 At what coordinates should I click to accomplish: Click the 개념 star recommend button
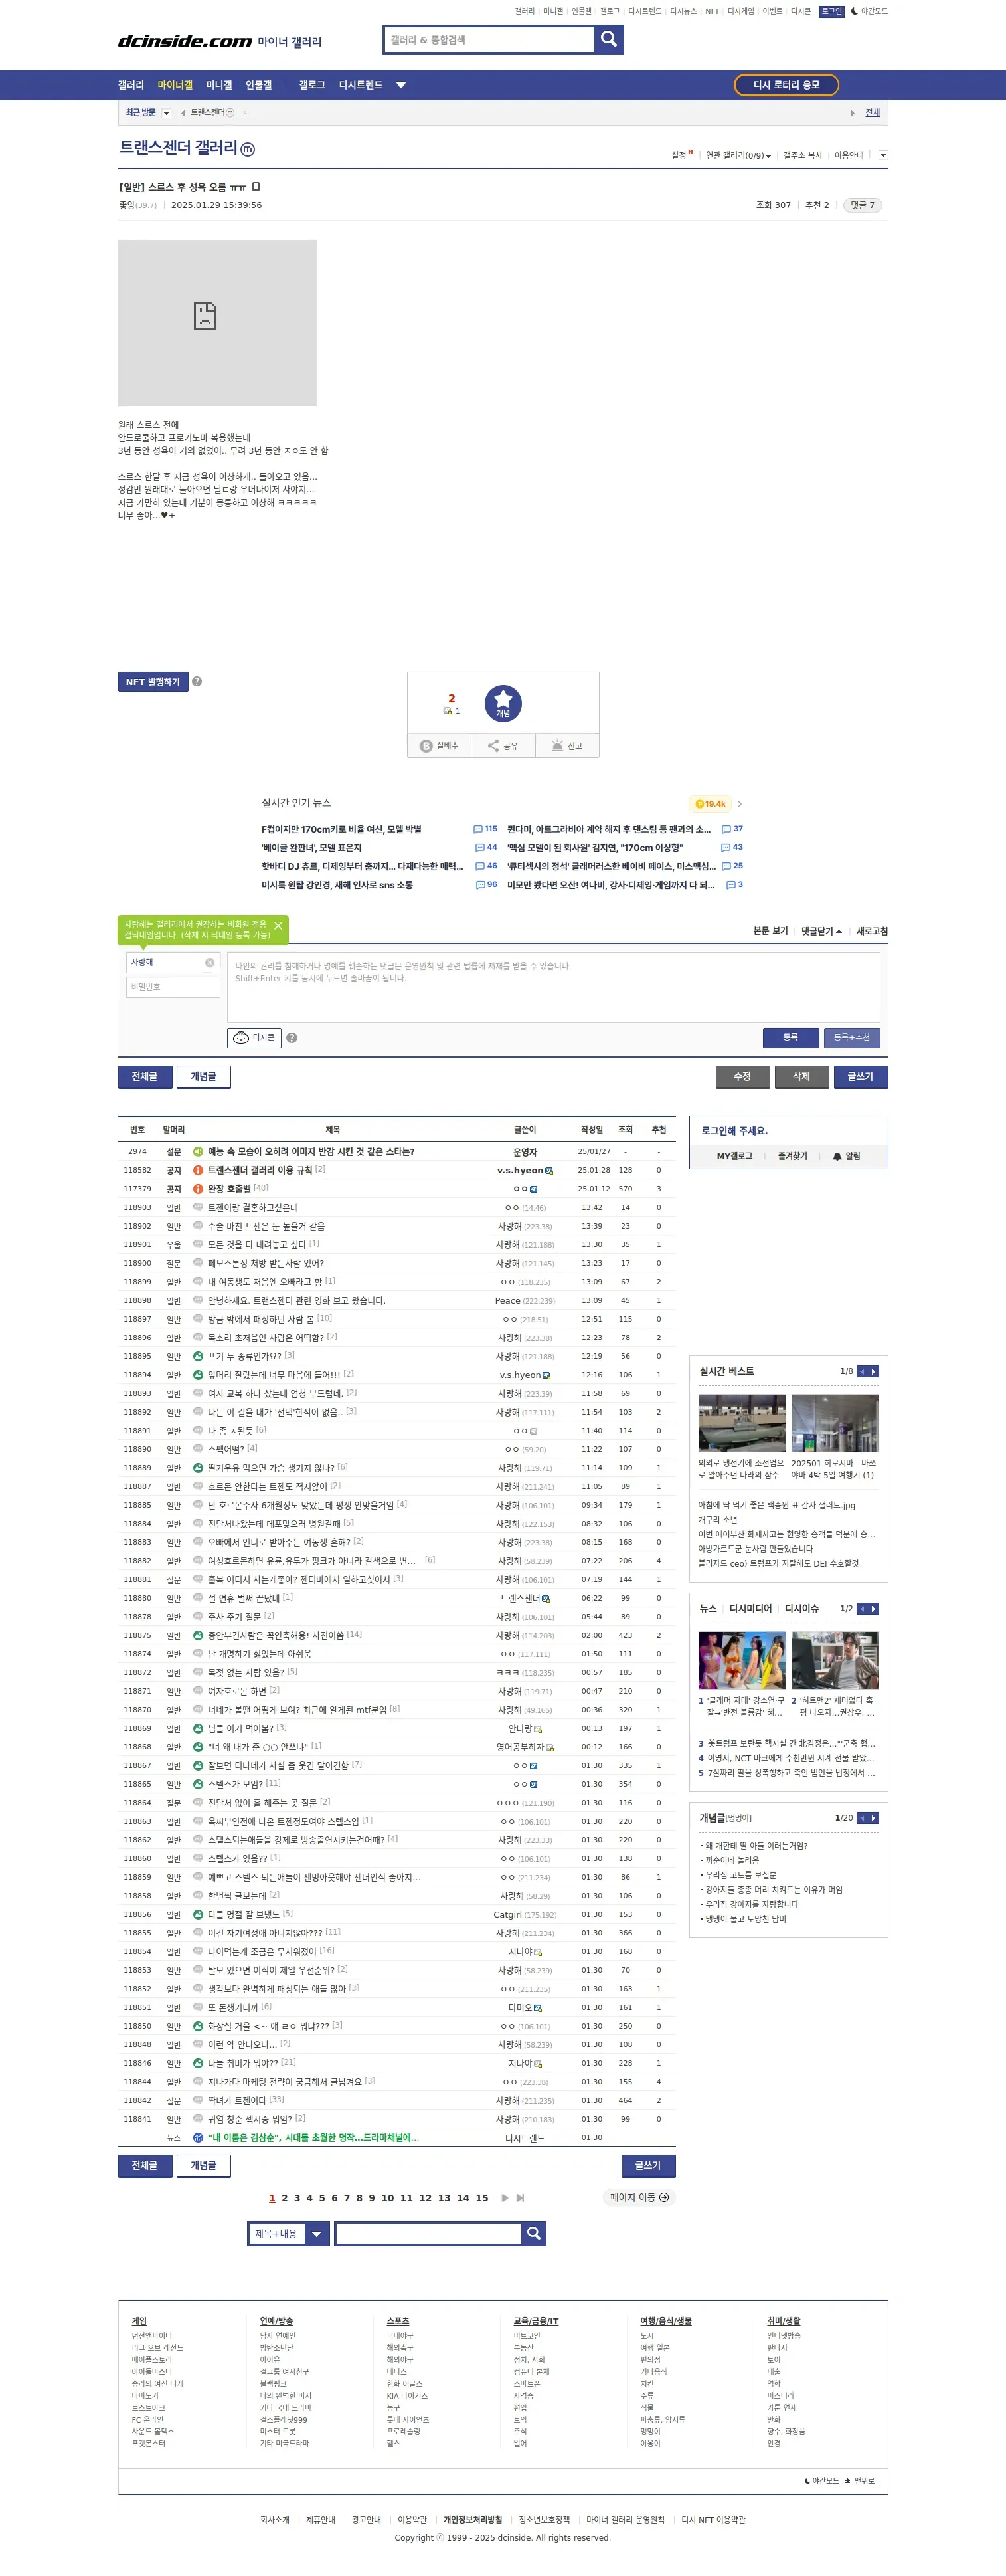point(503,703)
